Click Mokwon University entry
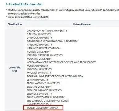The image size is (119, 111). tap(39, 69)
